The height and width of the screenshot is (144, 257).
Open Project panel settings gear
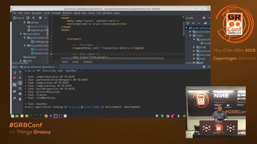40,18
